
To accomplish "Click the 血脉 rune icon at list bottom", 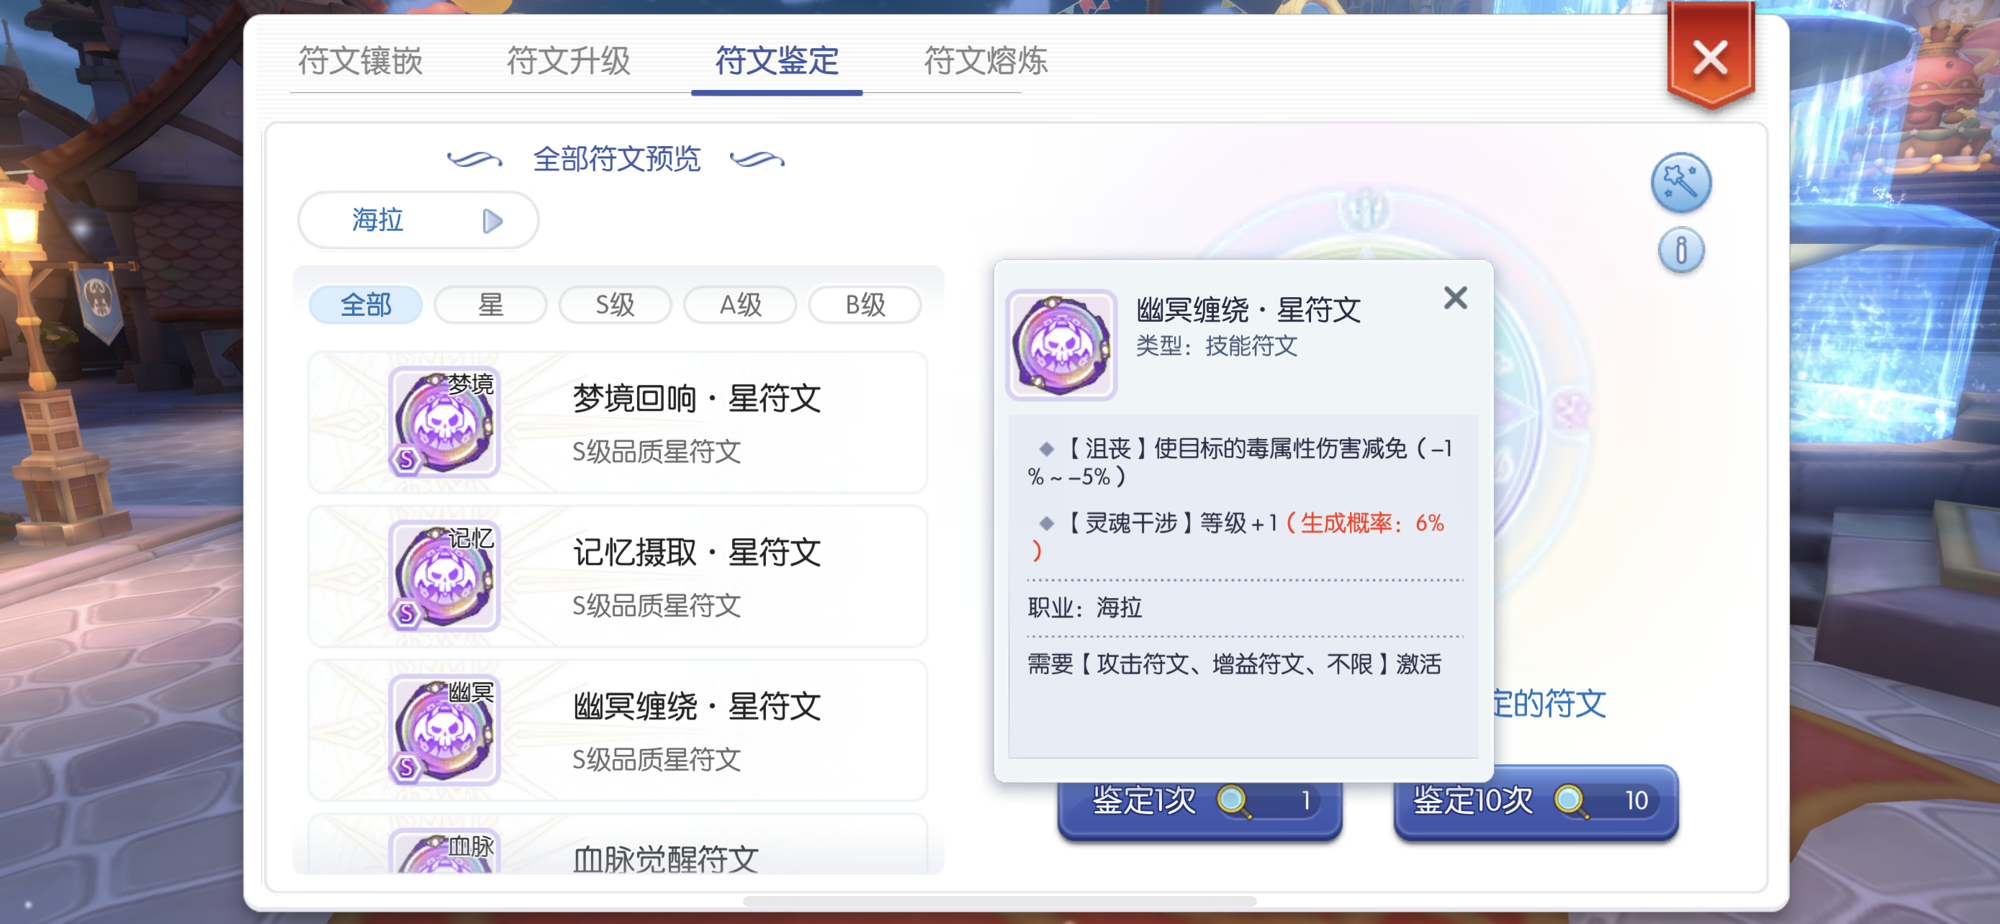I will coord(444,851).
